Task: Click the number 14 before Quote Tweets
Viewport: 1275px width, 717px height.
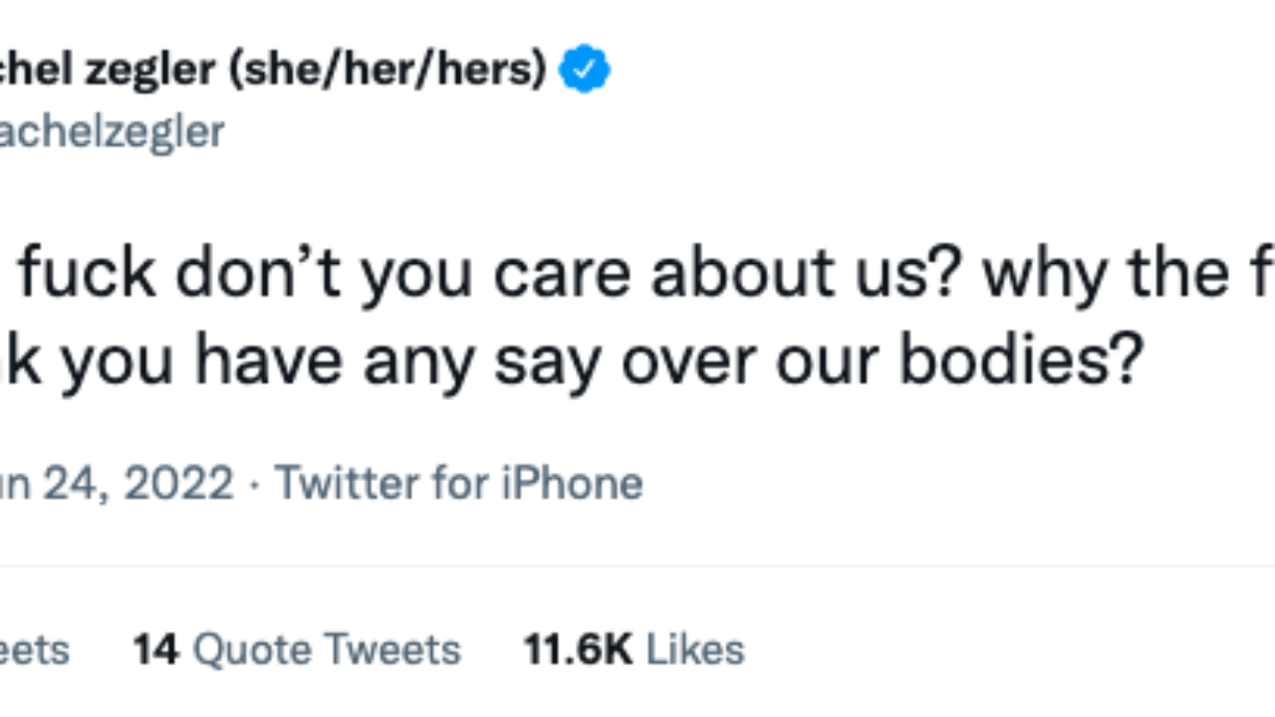Action: click(155, 649)
